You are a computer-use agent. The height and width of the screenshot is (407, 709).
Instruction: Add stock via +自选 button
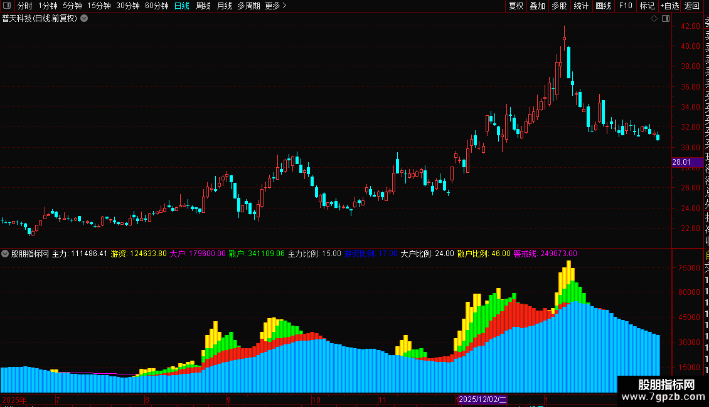669,6
